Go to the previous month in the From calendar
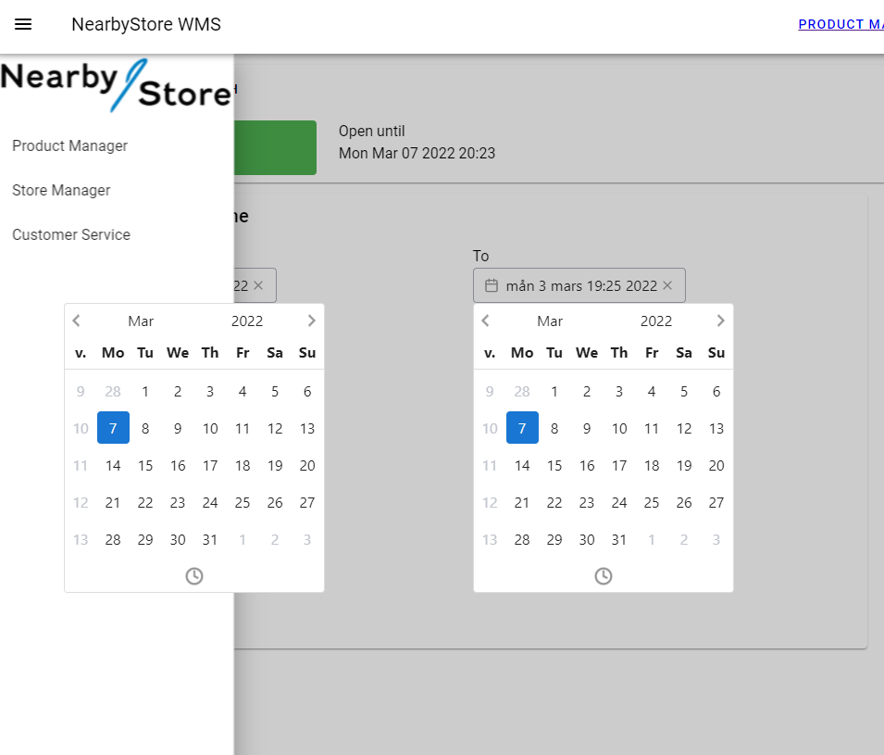Screen dimensions: 884x755 76,321
